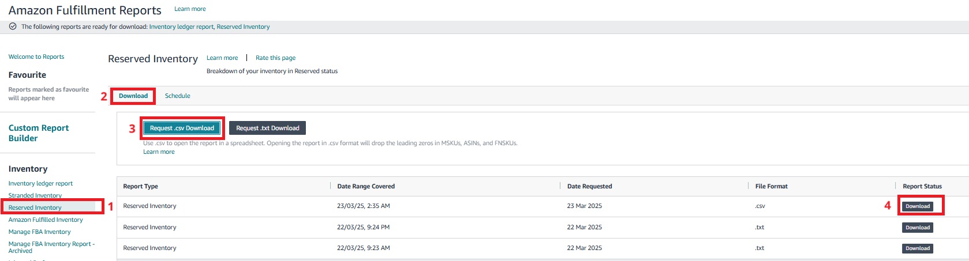Click 'Breakdown of your inventory in Reserved status' text
This screenshot has height=261, width=969.
(272, 71)
